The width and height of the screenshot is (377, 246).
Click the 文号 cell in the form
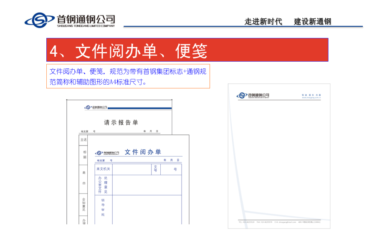pos(155,169)
